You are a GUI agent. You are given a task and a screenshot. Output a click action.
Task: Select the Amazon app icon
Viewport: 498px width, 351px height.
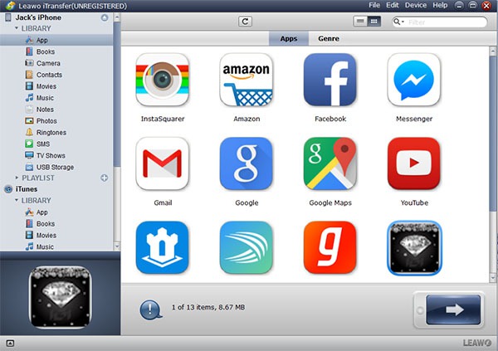click(247, 80)
